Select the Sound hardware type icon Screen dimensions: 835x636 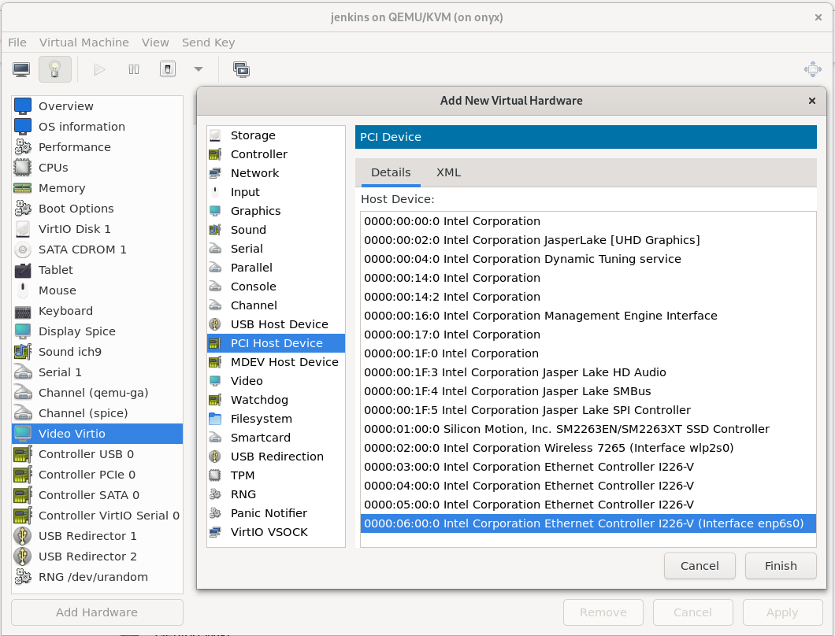point(215,230)
